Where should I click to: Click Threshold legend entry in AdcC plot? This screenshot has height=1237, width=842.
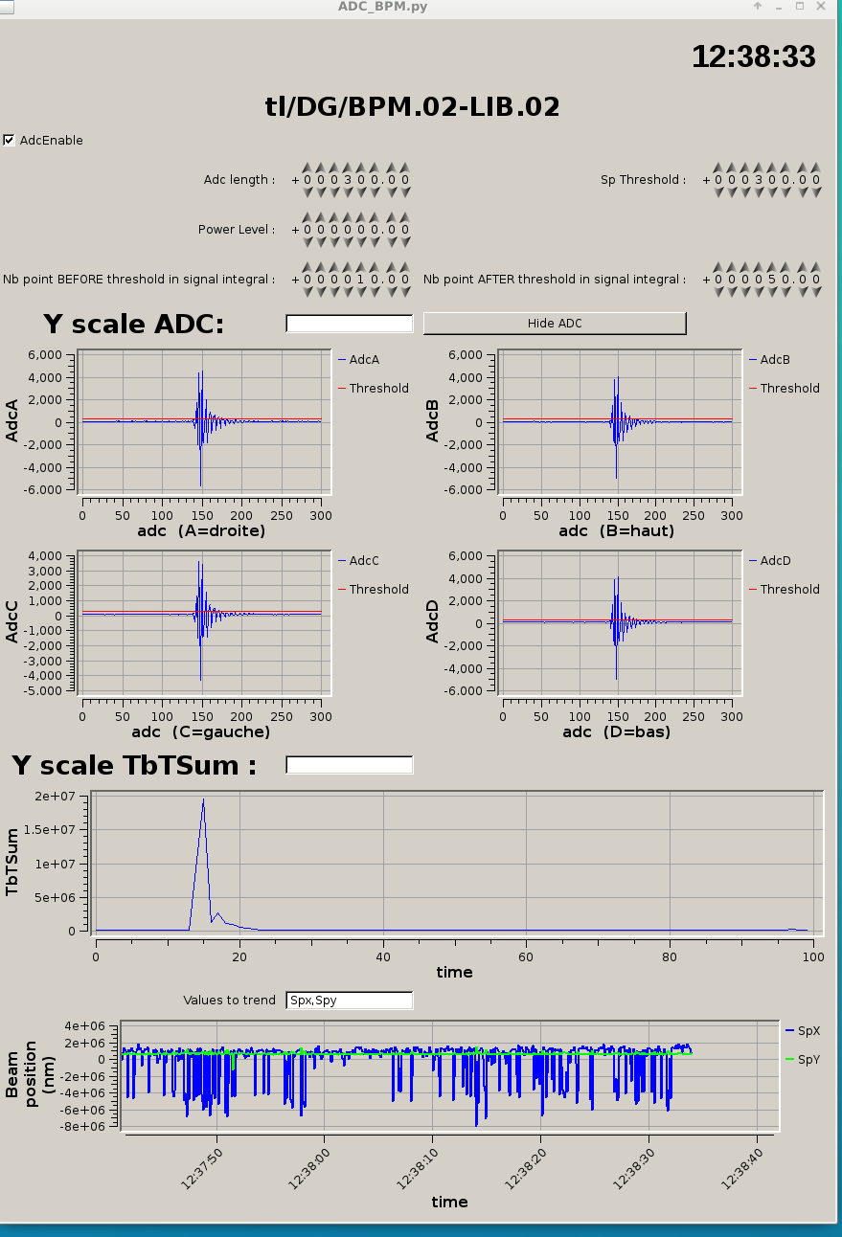[x=377, y=590]
